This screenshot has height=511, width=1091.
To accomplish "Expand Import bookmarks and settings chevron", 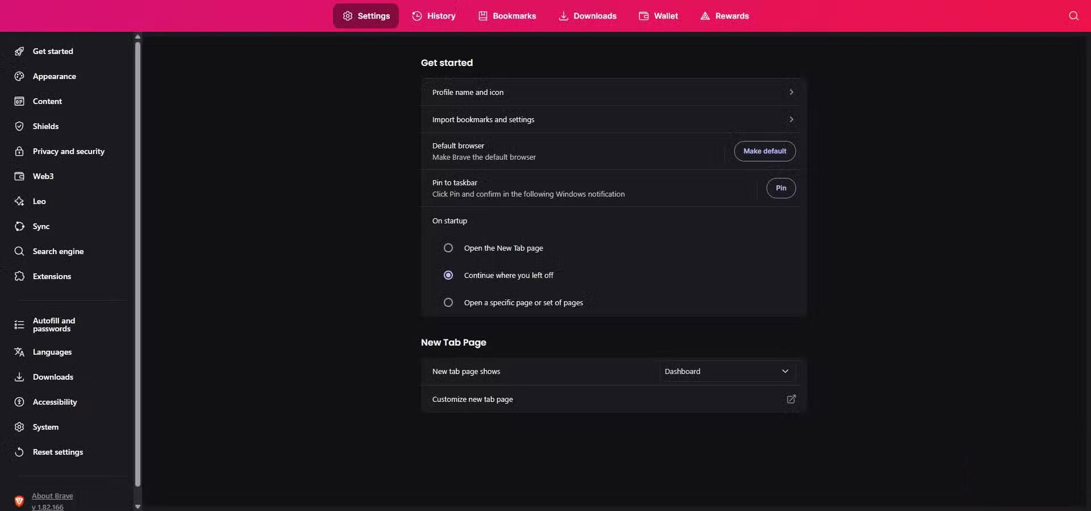I will (791, 119).
